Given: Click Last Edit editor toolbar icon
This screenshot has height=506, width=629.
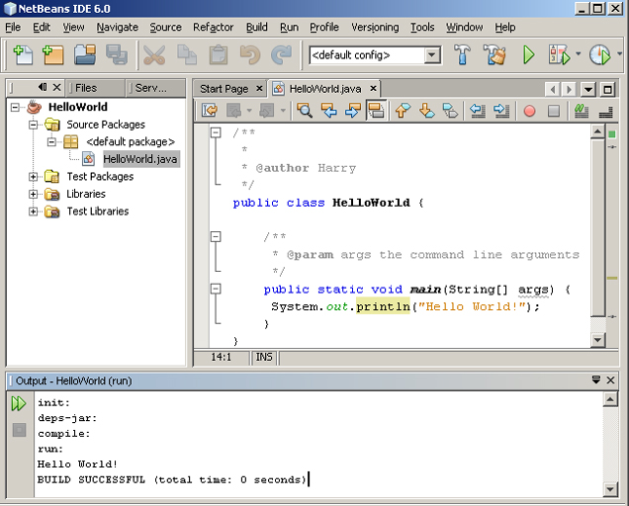Looking at the screenshot, I should coord(210,111).
